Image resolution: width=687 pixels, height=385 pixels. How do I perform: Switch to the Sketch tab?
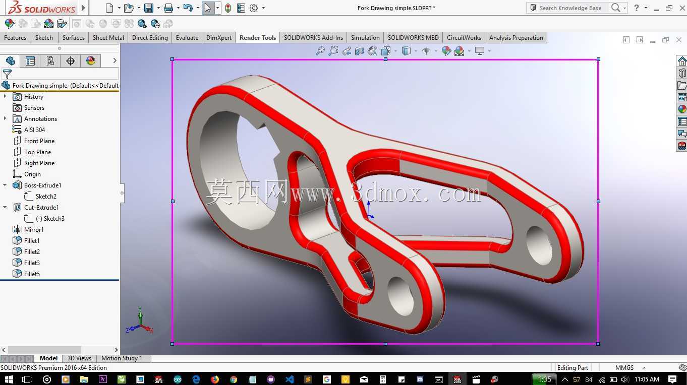point(44,38)
